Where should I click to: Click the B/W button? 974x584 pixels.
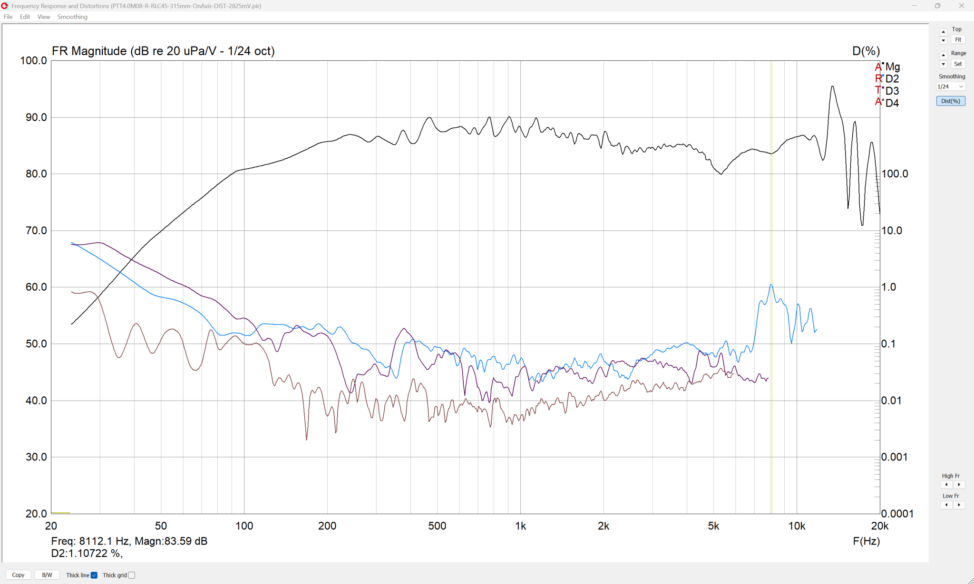click(x=47, y=575)
